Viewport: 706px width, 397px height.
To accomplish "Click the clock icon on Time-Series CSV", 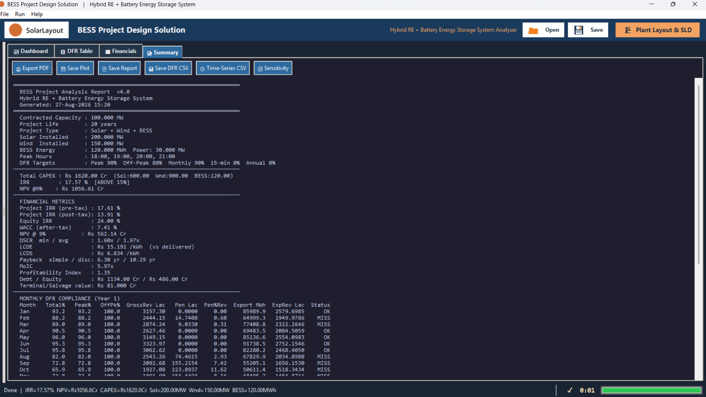I will click(x=203, y=69).
